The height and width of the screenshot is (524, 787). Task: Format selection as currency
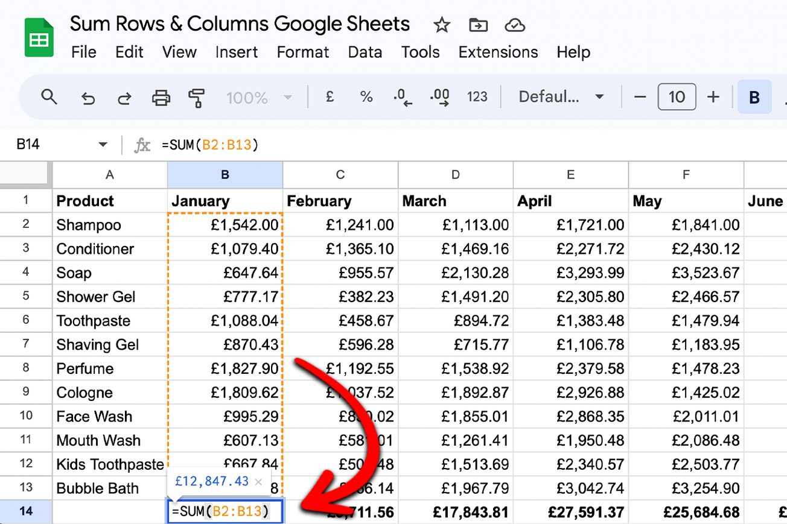click(x=330, y=96)
